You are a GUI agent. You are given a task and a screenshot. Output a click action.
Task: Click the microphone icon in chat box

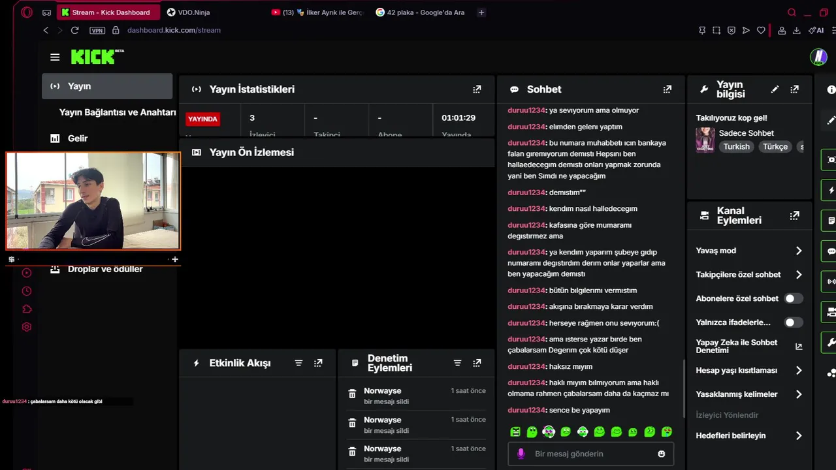(x=521, y=454)
